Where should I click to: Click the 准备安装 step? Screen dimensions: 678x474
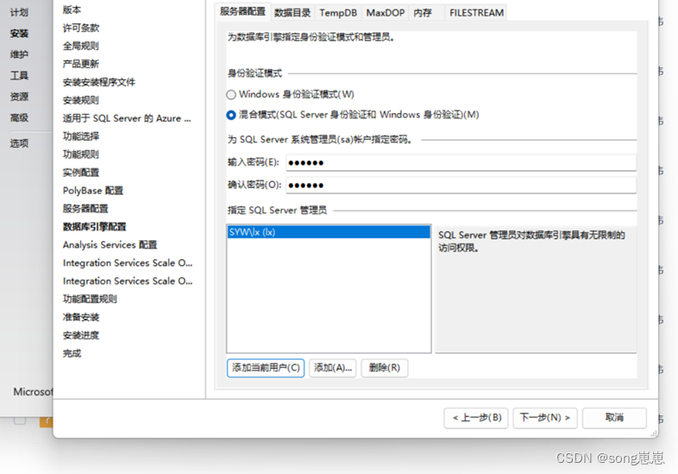[81, 318]
